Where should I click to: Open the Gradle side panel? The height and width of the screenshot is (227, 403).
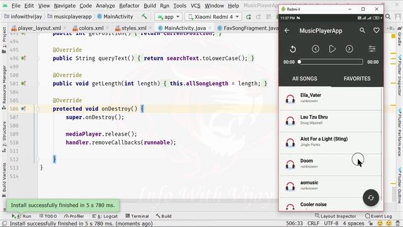[399, 36]
